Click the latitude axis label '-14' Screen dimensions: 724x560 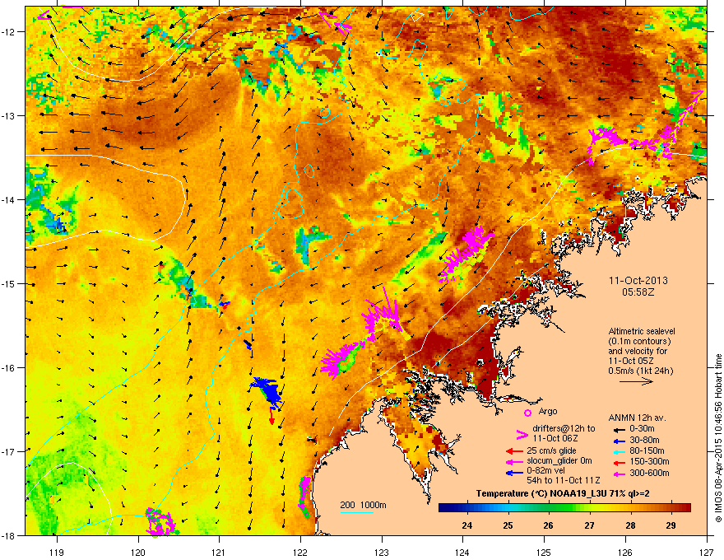9,199
